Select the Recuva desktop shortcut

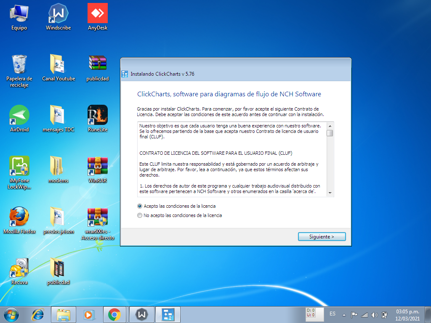(19, 271)
